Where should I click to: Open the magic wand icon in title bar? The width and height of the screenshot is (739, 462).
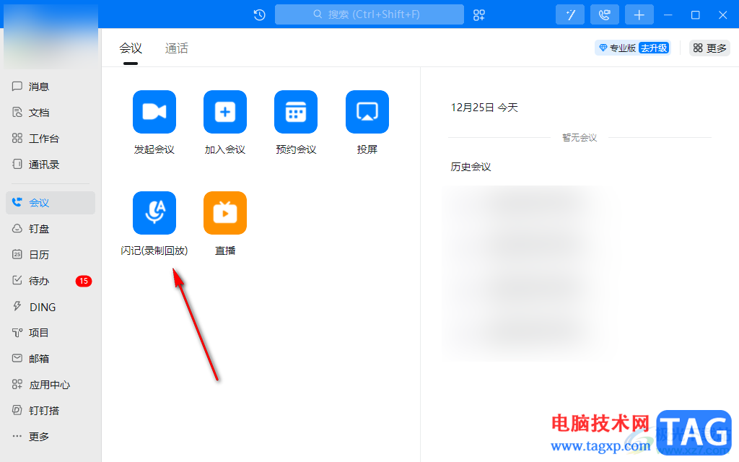click(x=570, y=14)
